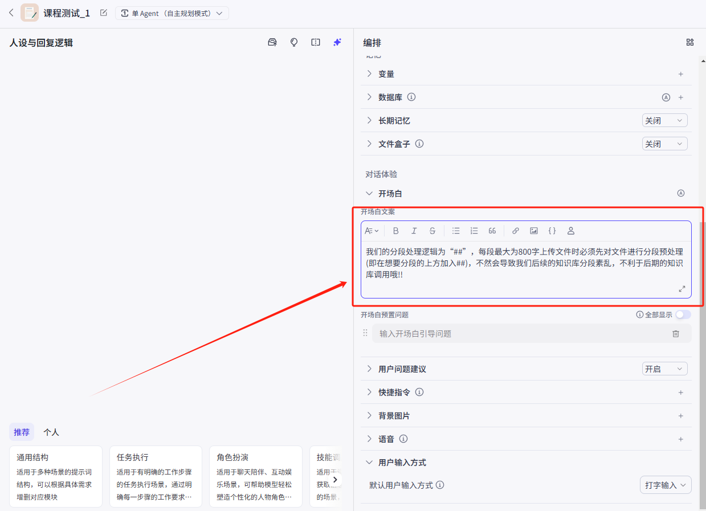
Task: Insert a numbered list in editor
Action: coord(474,231)
